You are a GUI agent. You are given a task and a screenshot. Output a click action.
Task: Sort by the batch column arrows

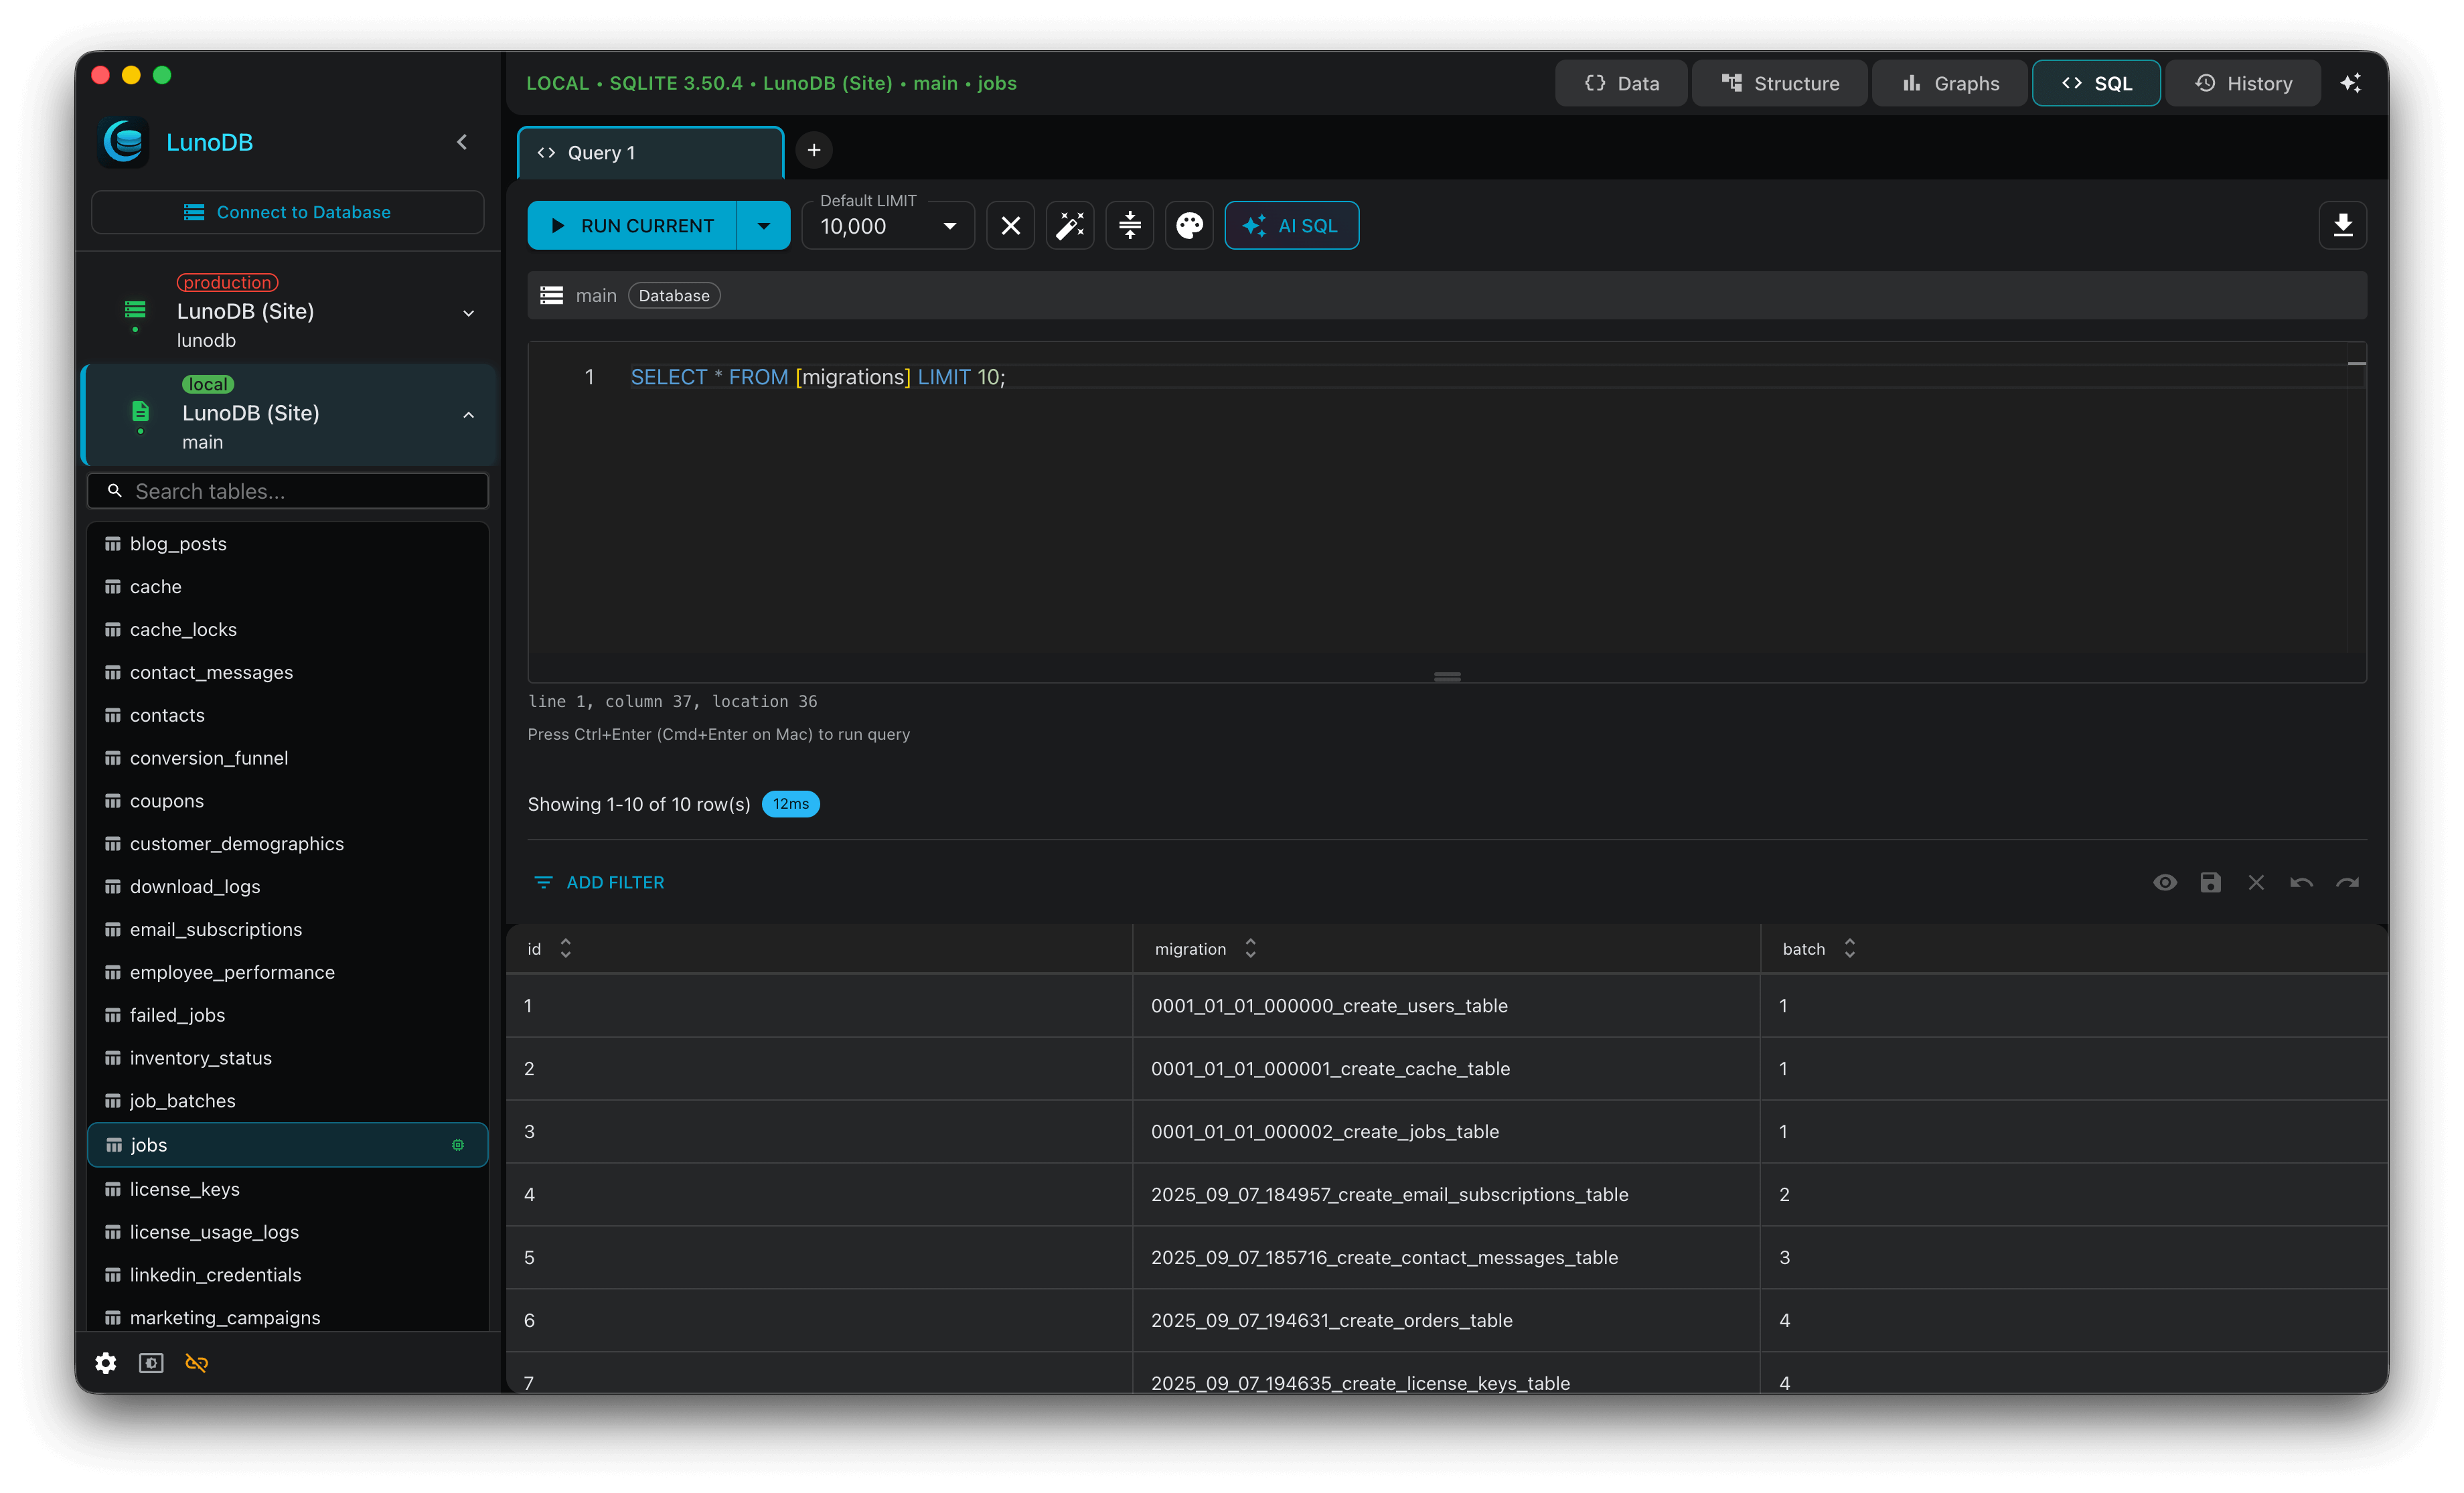click(1850, 948)
